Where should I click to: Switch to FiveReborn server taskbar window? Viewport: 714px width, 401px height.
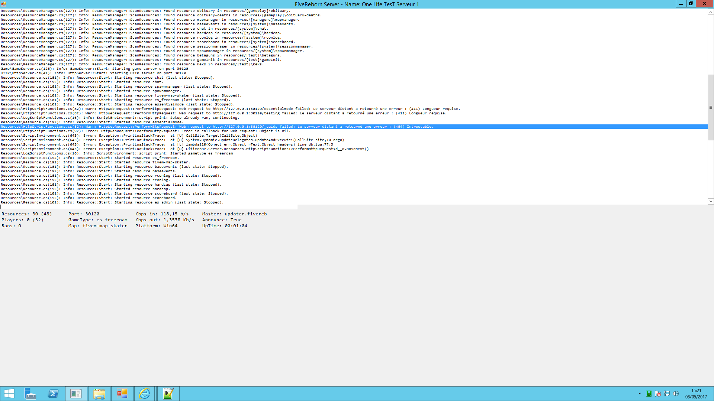76,394
